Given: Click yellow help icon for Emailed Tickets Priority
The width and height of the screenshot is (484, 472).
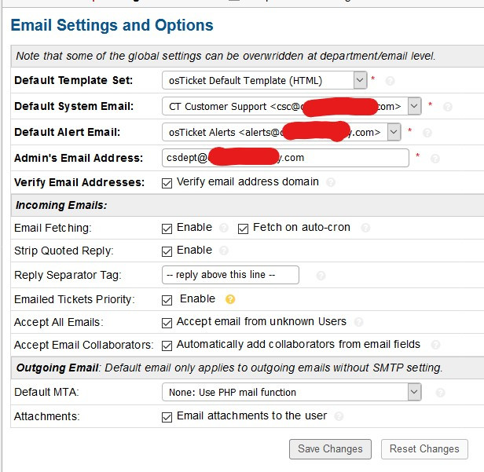Looking at the screenshot, I should [230, 299].
